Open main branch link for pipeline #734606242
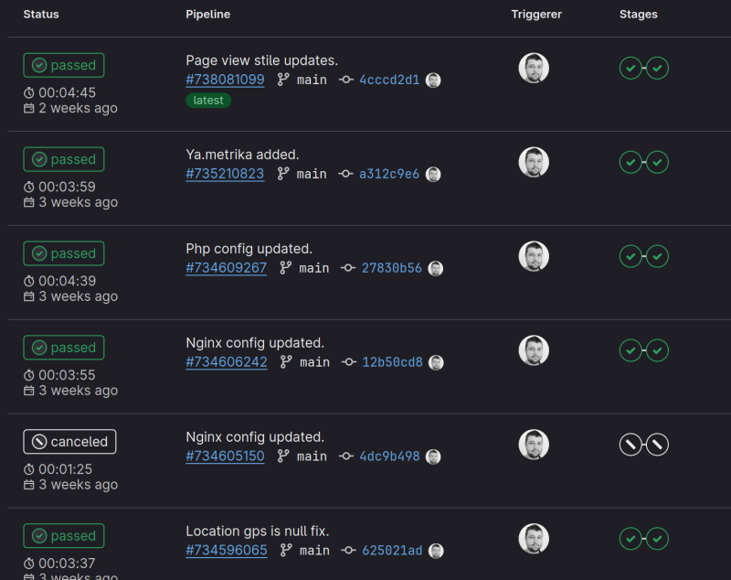The height and width of the screenshot is (580, 731). pyautogui.click(x=314, y=362)
